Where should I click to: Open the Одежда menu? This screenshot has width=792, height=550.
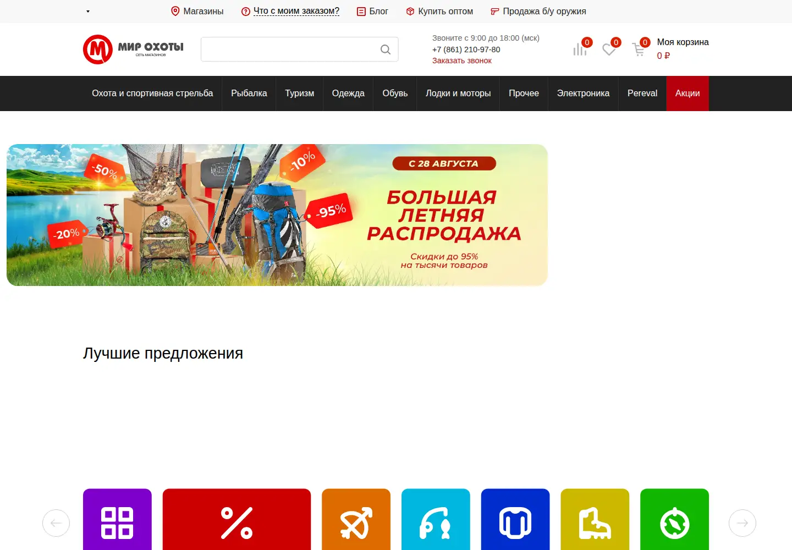point(348,94)
